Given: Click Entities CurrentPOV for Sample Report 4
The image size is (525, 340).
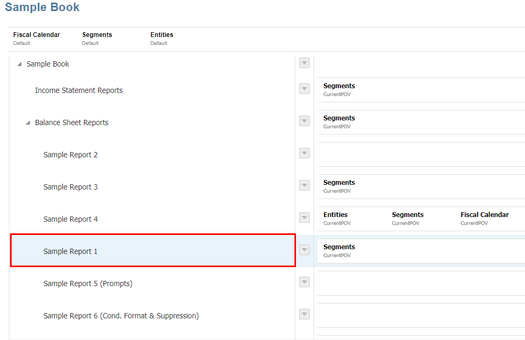Looking at the screenshot, I should click(x=337, y=218).
